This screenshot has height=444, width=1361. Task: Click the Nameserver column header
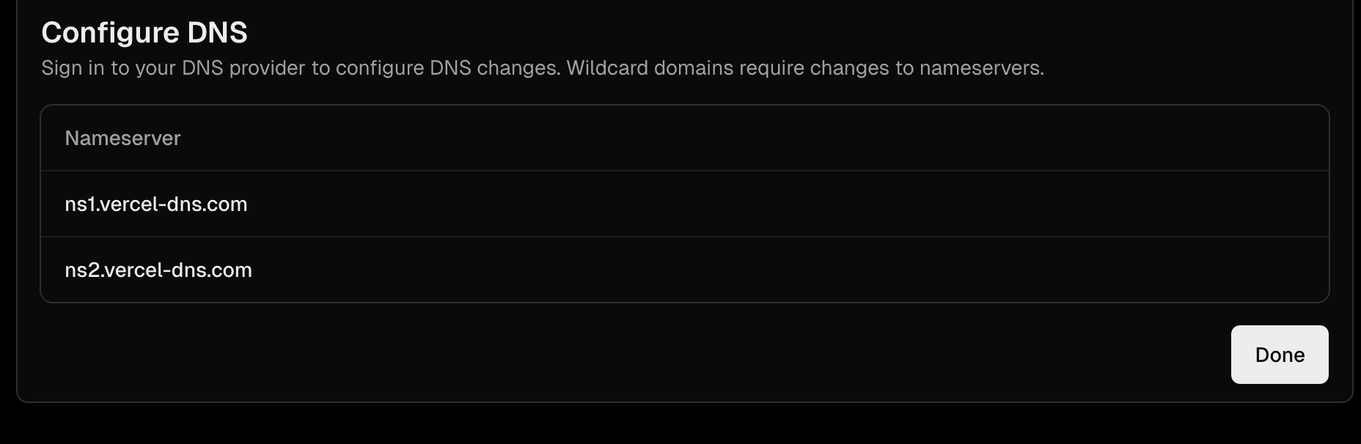tap(122, 138)
